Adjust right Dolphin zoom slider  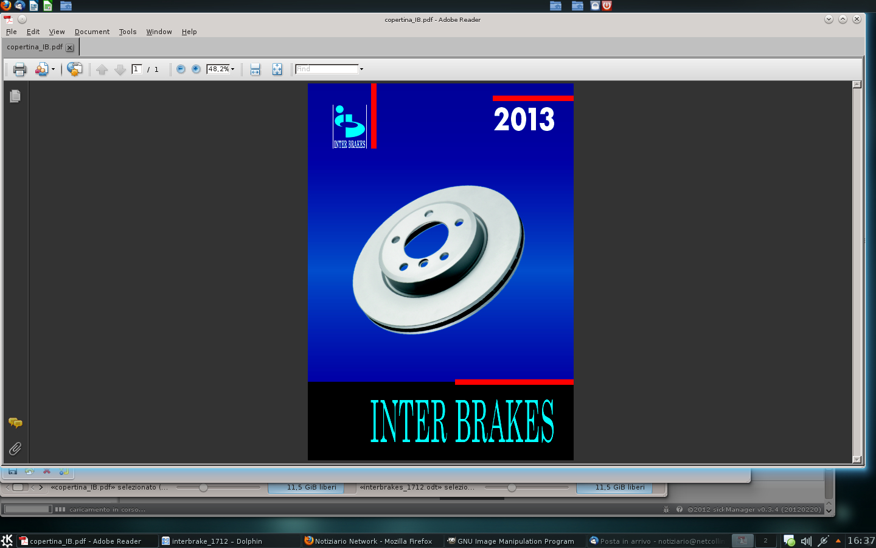coord(527,487)
